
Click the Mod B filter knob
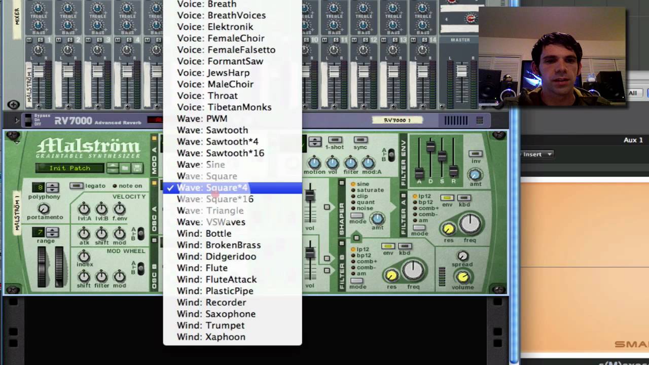tap(350, 163)
